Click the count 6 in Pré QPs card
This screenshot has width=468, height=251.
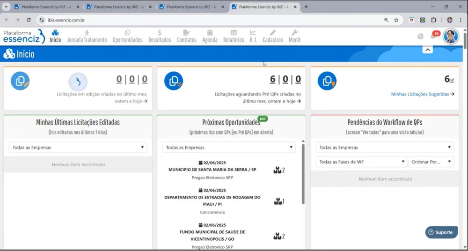[x=272, y=79]
